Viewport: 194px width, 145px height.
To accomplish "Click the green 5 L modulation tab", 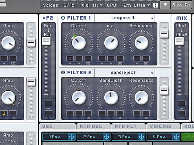I will point(188,137).
